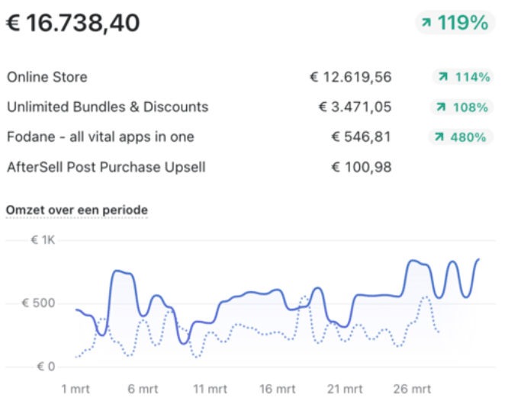Click the € 1K y-axis label
The image size is (505, 404).
pyautogui.click(x=43, y=240)
